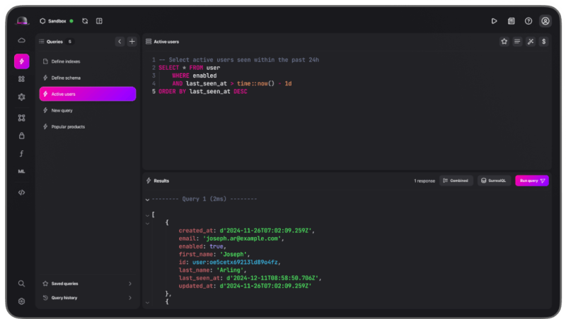The width and height of the screenshot is (566, 319).
Task: Click the search icon in sidebar
Action: click(22, 283)
